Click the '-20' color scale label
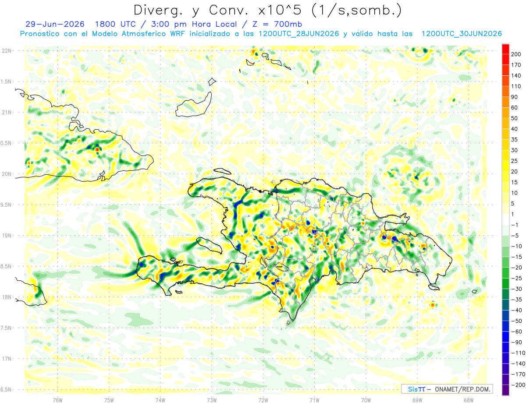Screen dimensions: 526x406 click(516, 268)
